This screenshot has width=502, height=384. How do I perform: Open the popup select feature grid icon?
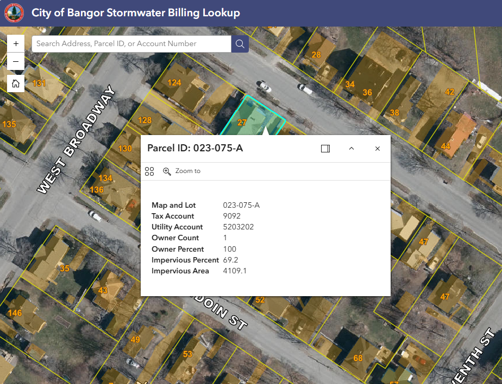click(x=149, y=171)
